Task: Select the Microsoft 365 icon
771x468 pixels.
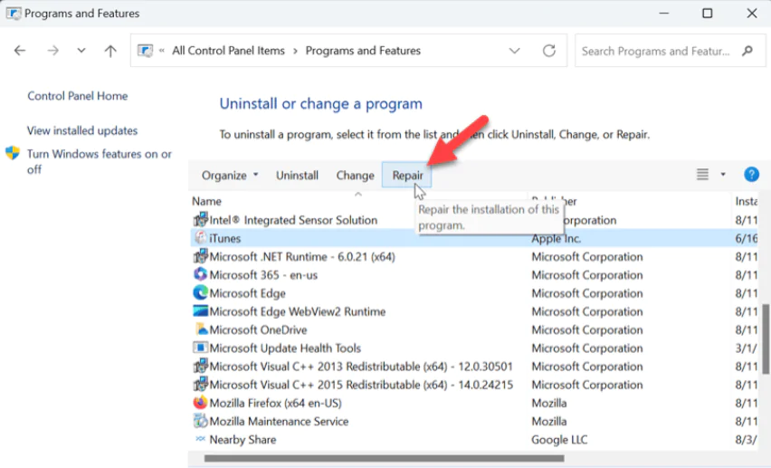Action: (x=200, y=274)
